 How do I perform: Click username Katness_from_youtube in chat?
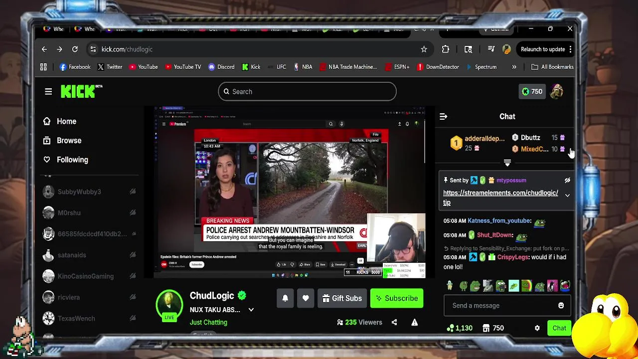pyautogui.click(x=499, y=220)
